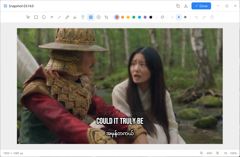Viewport: 240px width, 157px height.
Task: Select the text annotation tool
Action: tap(83, 17)
